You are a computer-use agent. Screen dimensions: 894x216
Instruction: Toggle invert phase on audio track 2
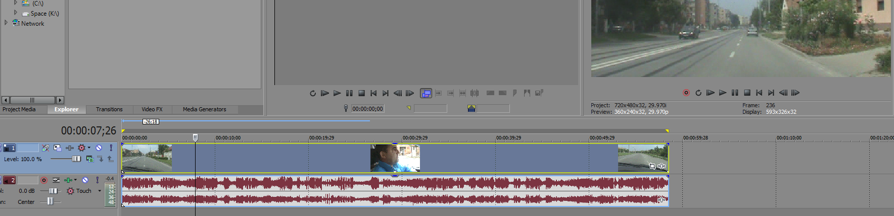[x=56, y=180]
